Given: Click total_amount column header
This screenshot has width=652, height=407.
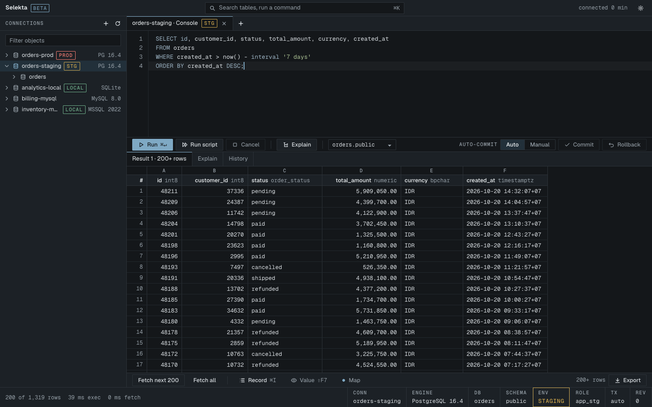Looking at the screenshot, I should point(361,180).
